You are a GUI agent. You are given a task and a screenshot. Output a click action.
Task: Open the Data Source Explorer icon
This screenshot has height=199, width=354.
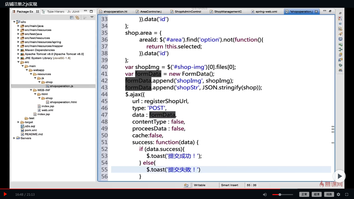point(340,60)
